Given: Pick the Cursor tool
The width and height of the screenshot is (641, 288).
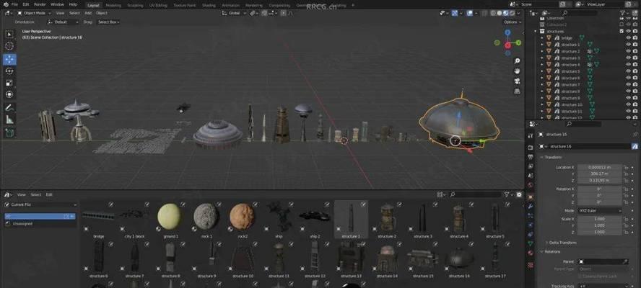Looking at the screenshot, I should (x=9, y=46).
